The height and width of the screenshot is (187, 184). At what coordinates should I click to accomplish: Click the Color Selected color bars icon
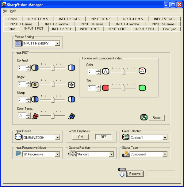tap(125, 137)
